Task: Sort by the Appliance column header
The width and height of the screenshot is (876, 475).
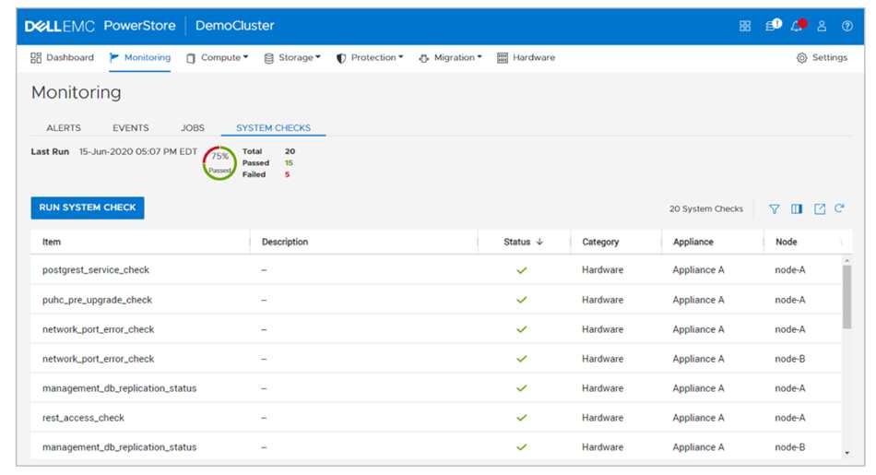Action: (693, 242)
